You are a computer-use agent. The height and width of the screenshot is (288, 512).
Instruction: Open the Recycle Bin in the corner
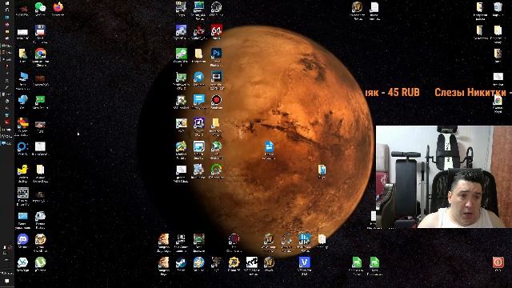coord(498,7)
